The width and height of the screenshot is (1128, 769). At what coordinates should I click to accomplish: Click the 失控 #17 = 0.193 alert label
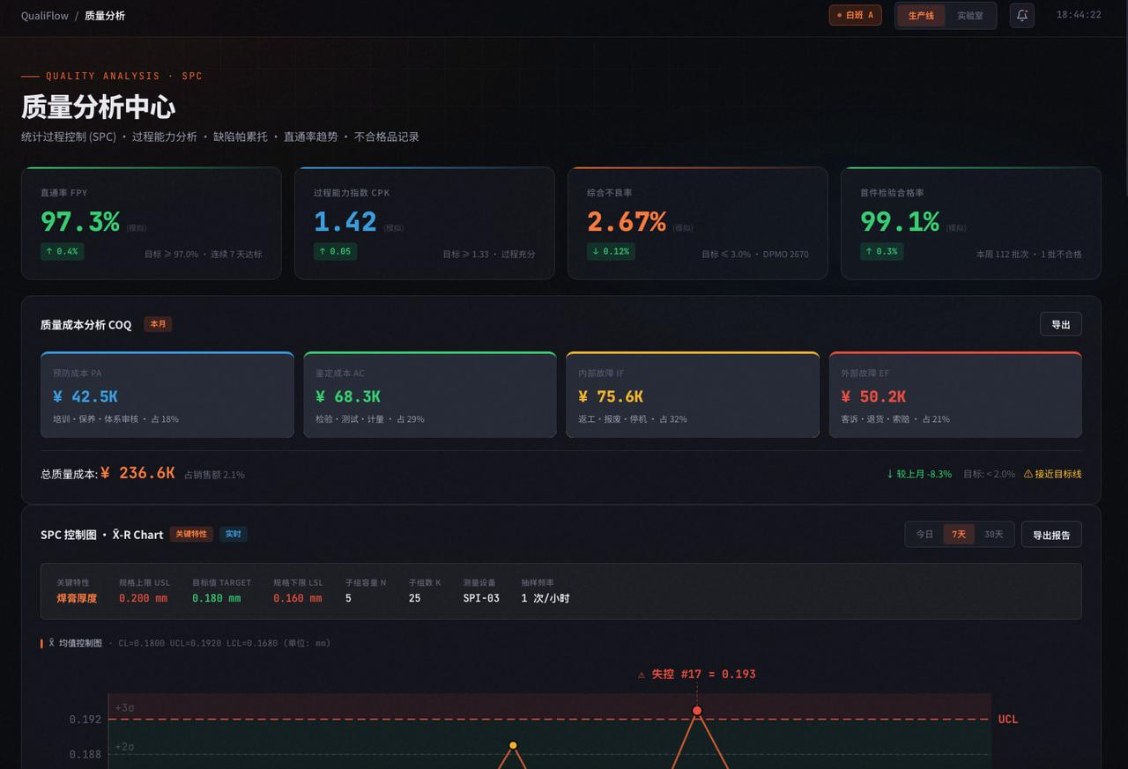click(696, 674)
